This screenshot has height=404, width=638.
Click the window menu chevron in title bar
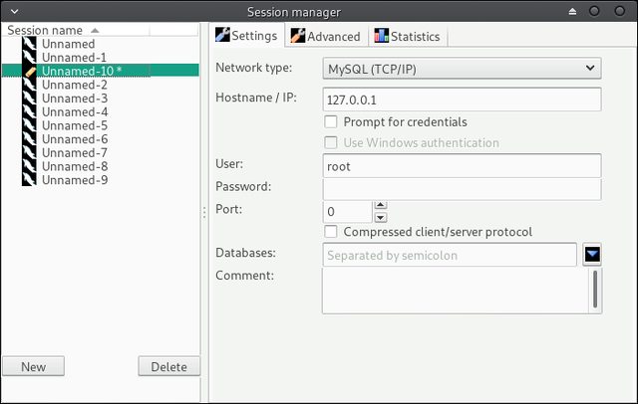tap(15, 11)
